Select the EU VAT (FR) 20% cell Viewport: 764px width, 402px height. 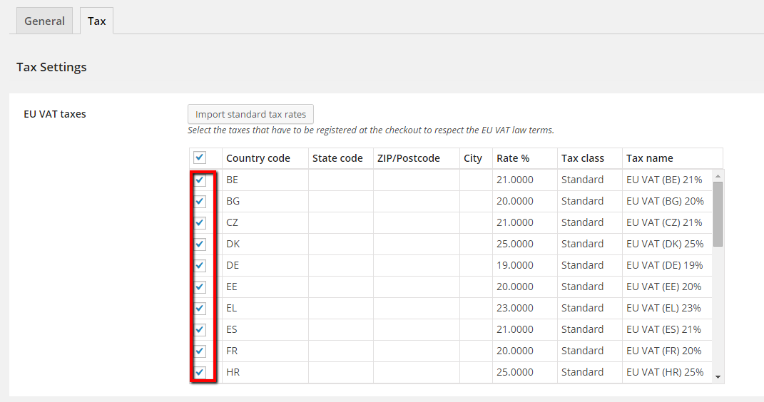point(663,351)
